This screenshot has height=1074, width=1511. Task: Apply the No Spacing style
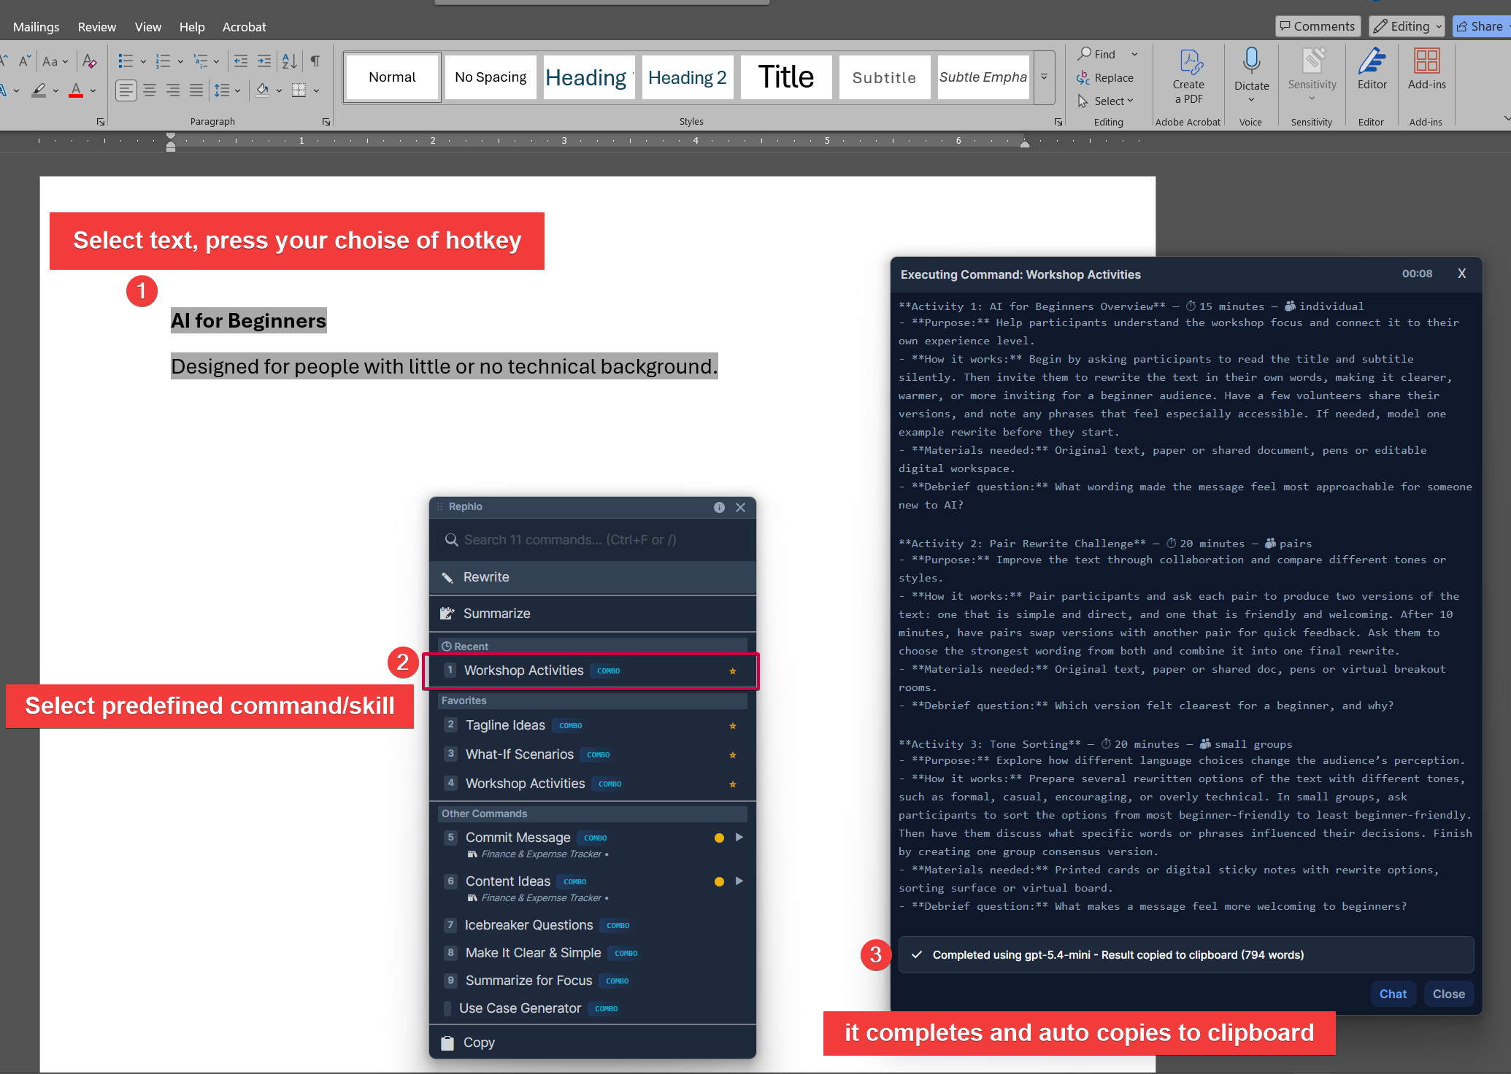(x=491, y=77)
